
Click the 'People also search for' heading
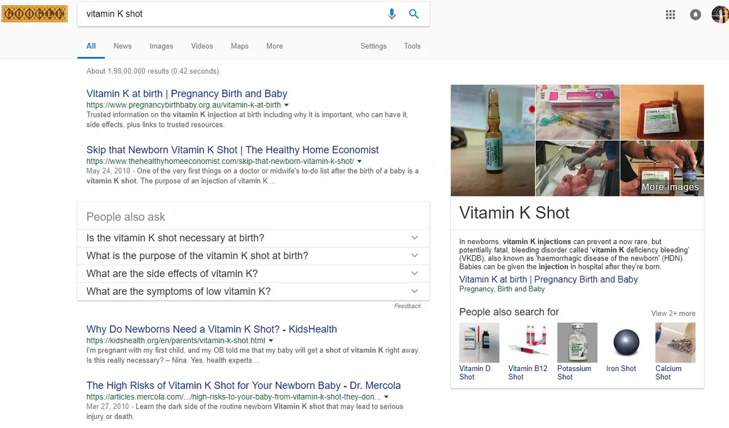pos(509,312)
